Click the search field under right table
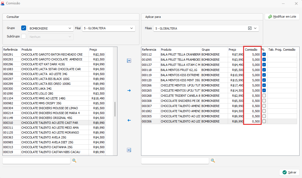Image resolution: width=302 pixels, height=178 pixels. tap(175, 161)
